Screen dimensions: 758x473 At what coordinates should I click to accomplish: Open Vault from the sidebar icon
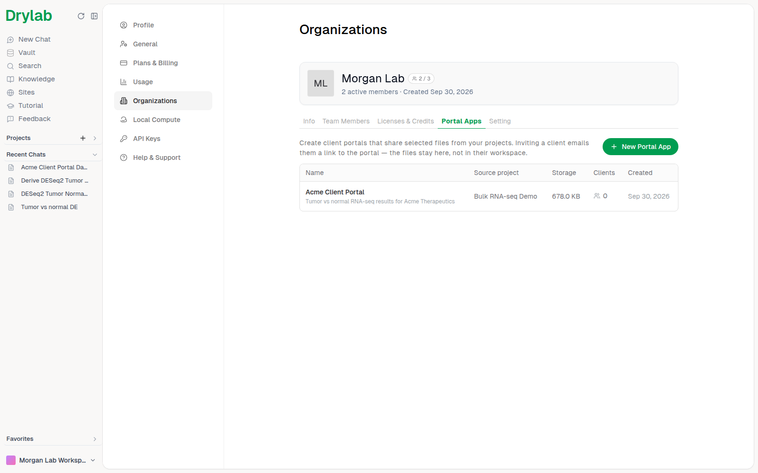[x=10, y=53]
